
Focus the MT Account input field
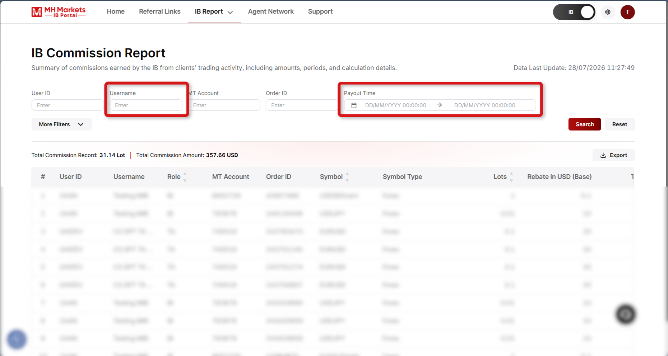(x=224, y=105)
